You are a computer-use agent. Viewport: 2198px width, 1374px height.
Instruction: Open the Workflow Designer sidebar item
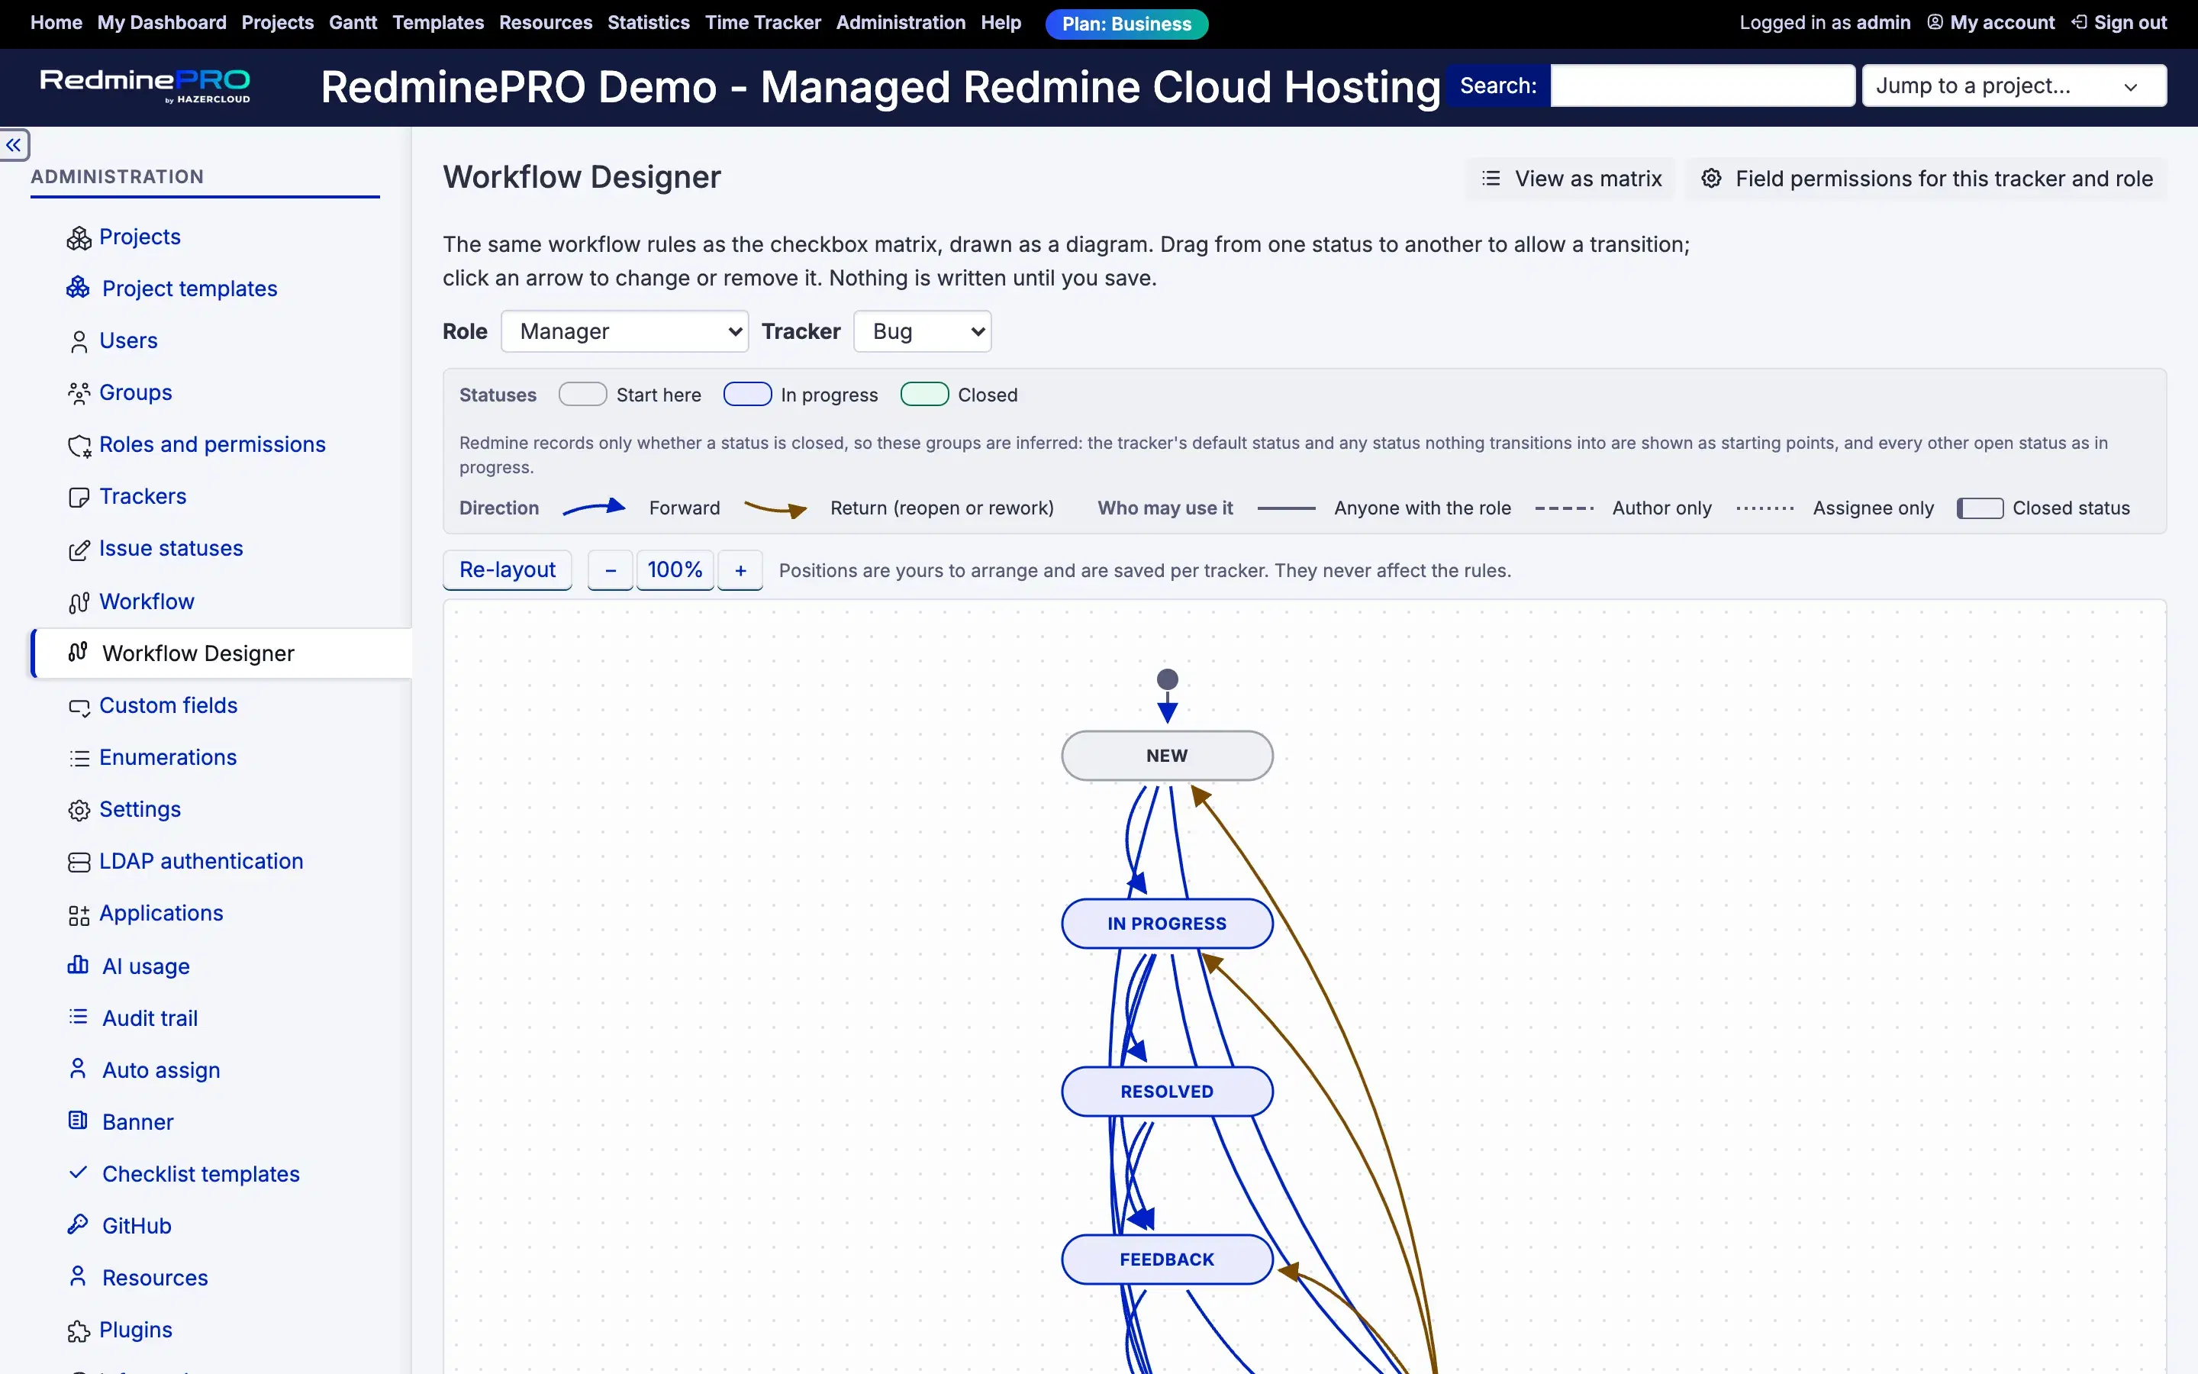[x=223, y=653]
